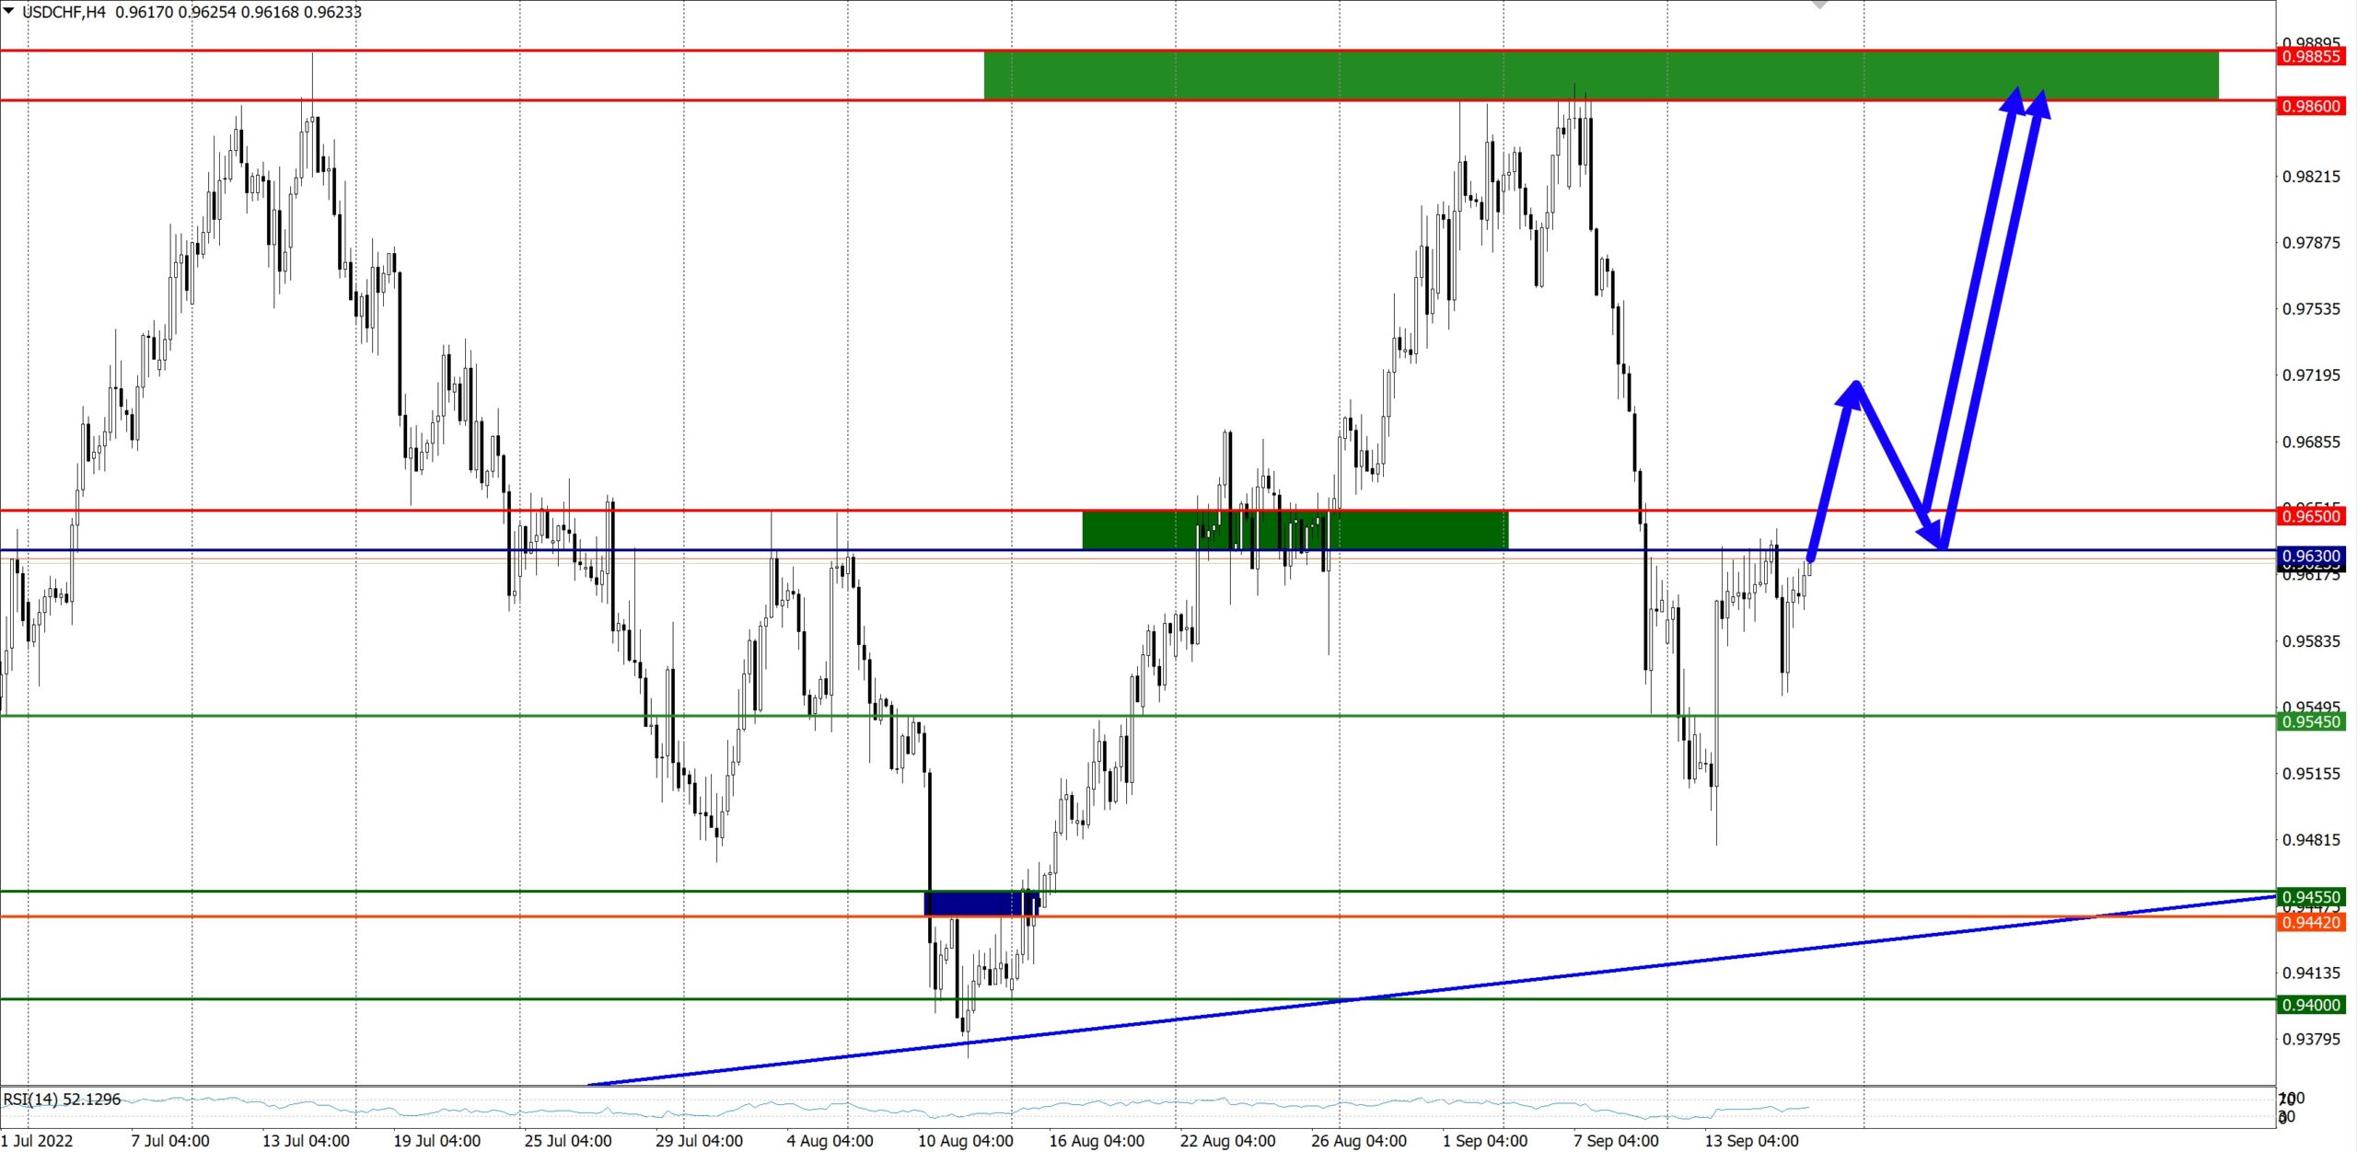Select the small navy blue rectangle zone
The height and width of the screenshot is (1152, 2357).
point(981,904)
